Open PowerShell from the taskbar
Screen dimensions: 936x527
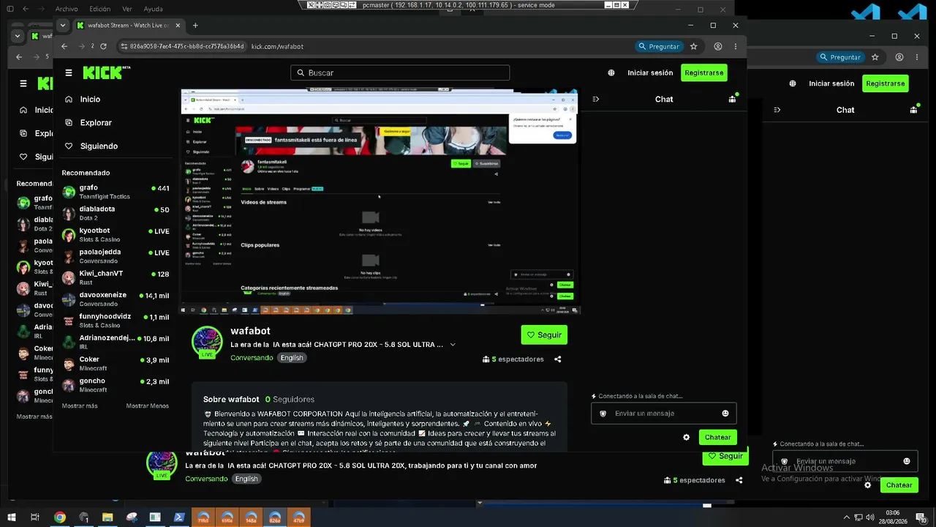[x=178, y=517]
